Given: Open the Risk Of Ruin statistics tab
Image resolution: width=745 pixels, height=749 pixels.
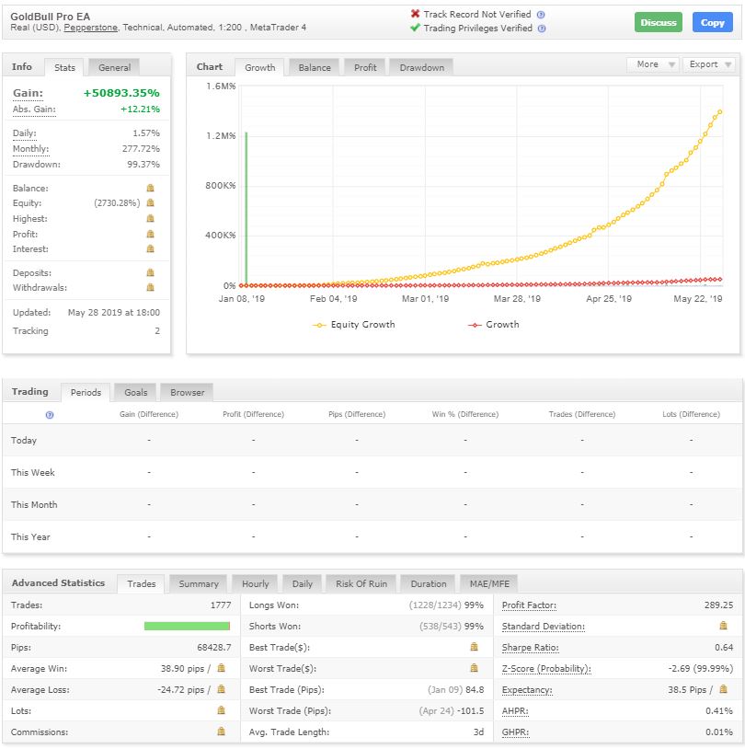Looking at the screenshot, I should click(x=361, y=583).
